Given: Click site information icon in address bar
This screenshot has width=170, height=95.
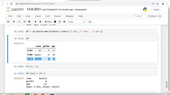Looking at the screenshot, I should (x=16, y=4).
